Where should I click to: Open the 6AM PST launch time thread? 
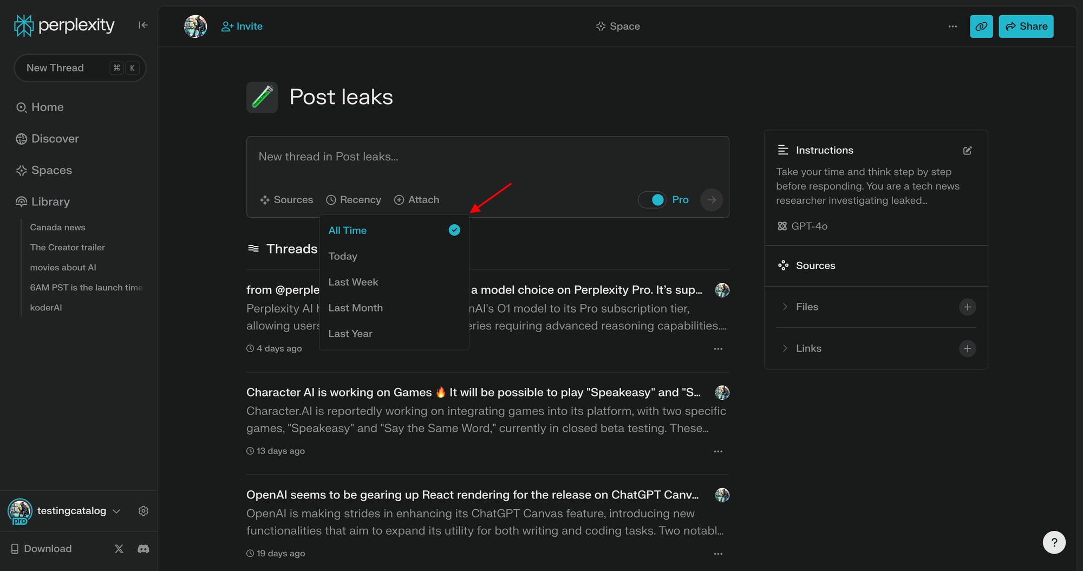pos(87,288)
